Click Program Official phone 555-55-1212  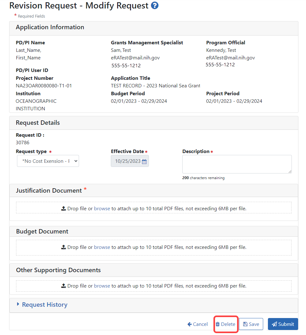pyautogui.click(x=220, y=64)
